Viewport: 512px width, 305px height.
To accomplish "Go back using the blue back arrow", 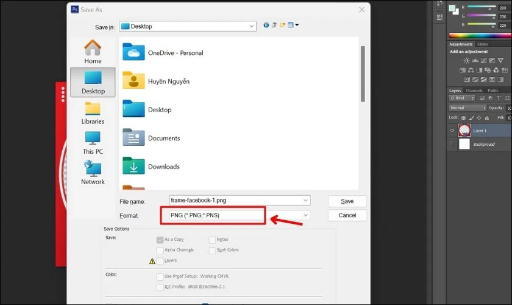I will (266, 25).
